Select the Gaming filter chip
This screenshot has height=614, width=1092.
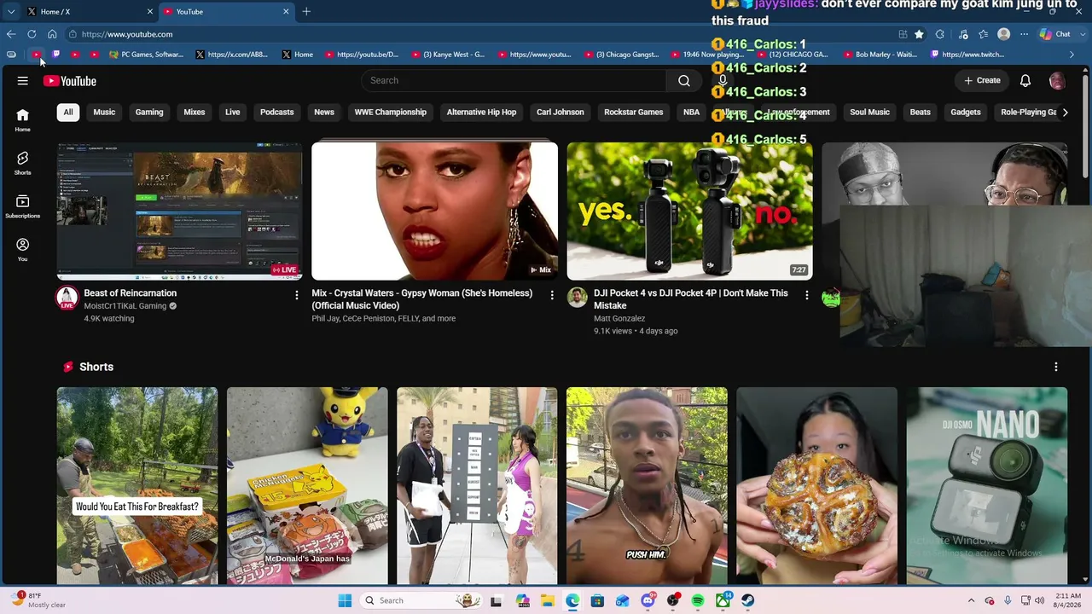(149, 112)
